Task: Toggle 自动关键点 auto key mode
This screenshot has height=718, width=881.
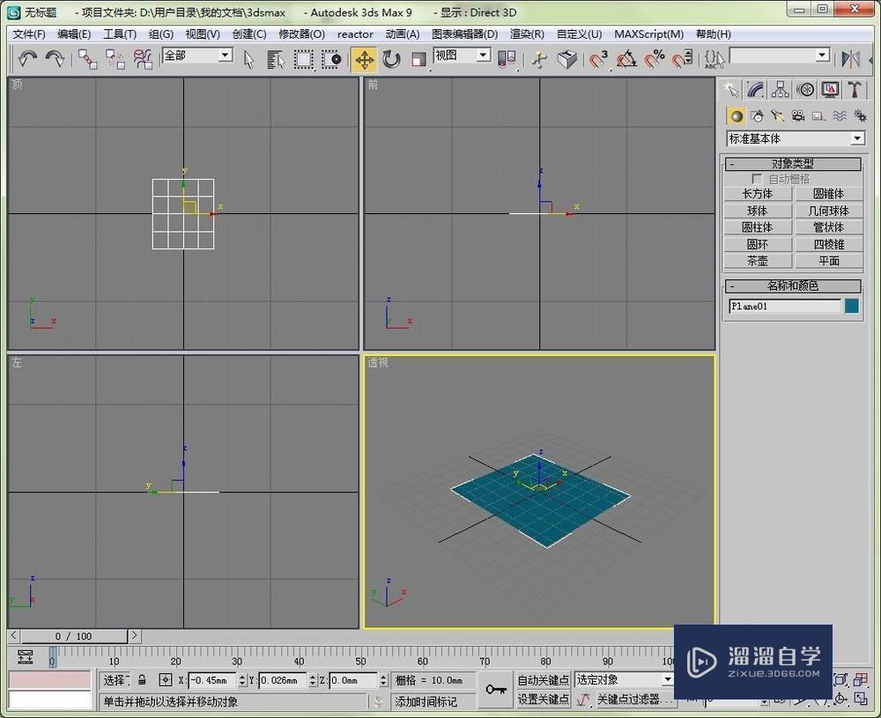Action: (x=543, y=680)
